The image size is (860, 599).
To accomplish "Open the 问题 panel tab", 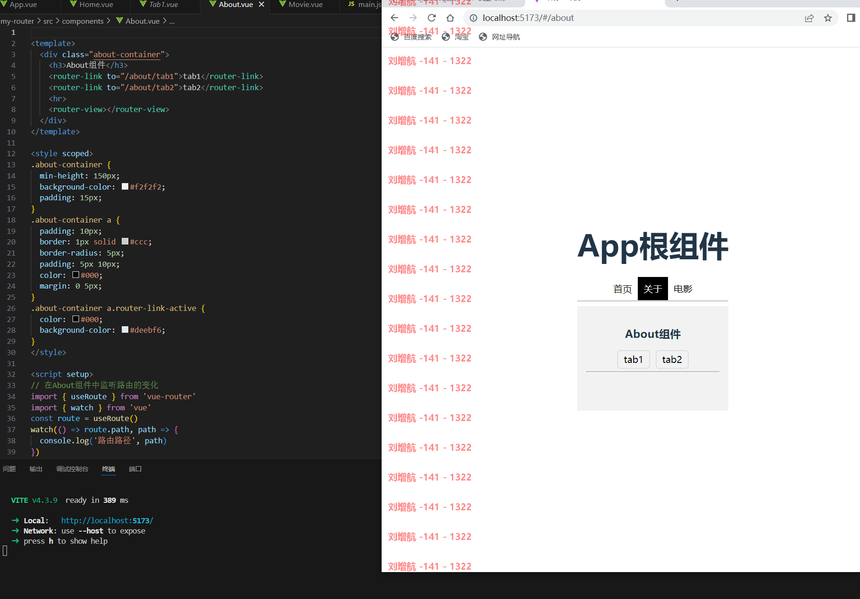I will 9,469.
